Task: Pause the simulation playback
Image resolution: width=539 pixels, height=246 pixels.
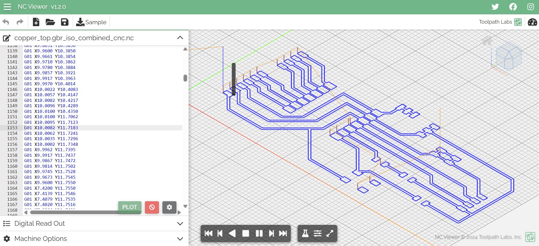Action: pos(259,233)
